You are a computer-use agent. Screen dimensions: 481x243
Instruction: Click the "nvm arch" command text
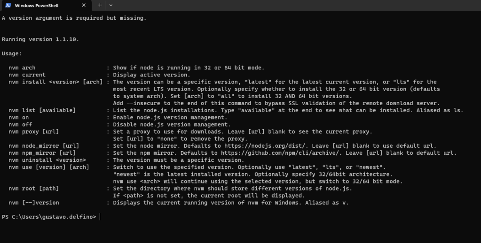pos(22,68)
